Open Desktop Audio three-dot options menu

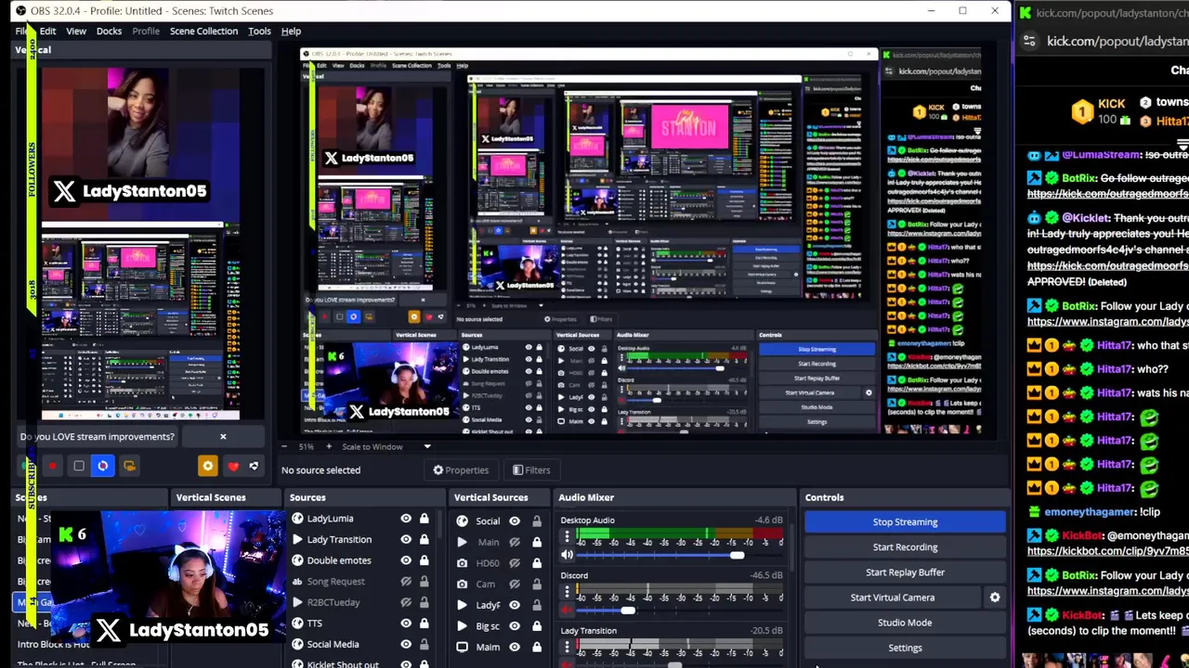coord(567,537)
